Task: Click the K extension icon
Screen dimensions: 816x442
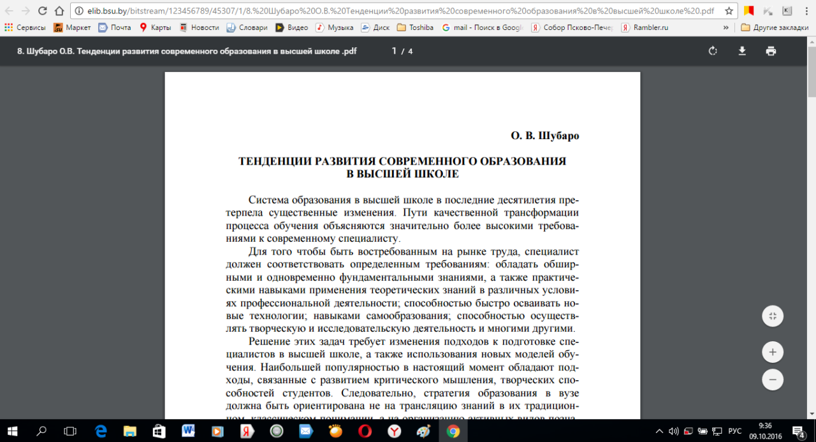Action: [x=786, y=11]
